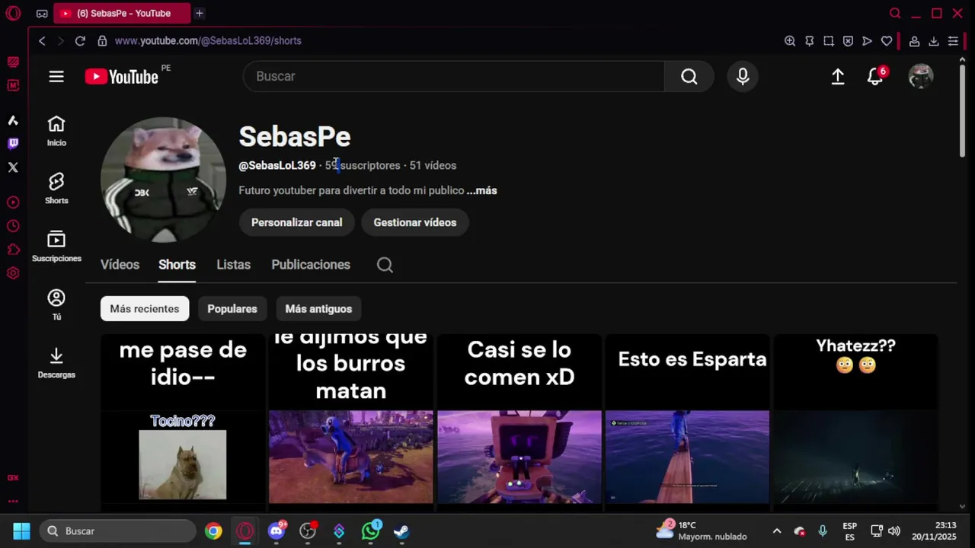Open the Tú section in sidebar
This screenshot has width=975, height=548.
[x=56, y=304]
